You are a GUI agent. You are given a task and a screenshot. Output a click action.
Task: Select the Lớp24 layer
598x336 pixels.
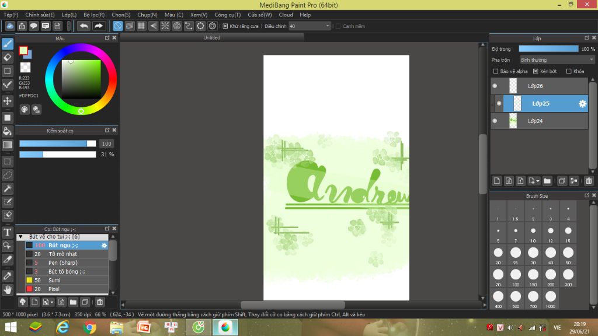pos(539,121)
